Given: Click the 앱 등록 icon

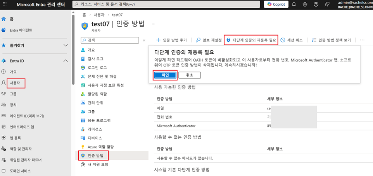Looking at the screenshot, I should tap(3, 138).
